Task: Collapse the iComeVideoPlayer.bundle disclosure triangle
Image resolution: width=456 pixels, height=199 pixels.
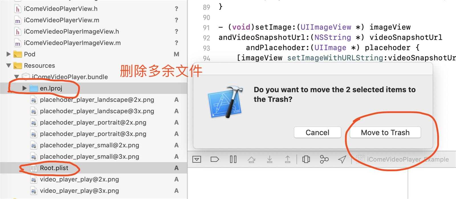Action: [x=17, y=77]
